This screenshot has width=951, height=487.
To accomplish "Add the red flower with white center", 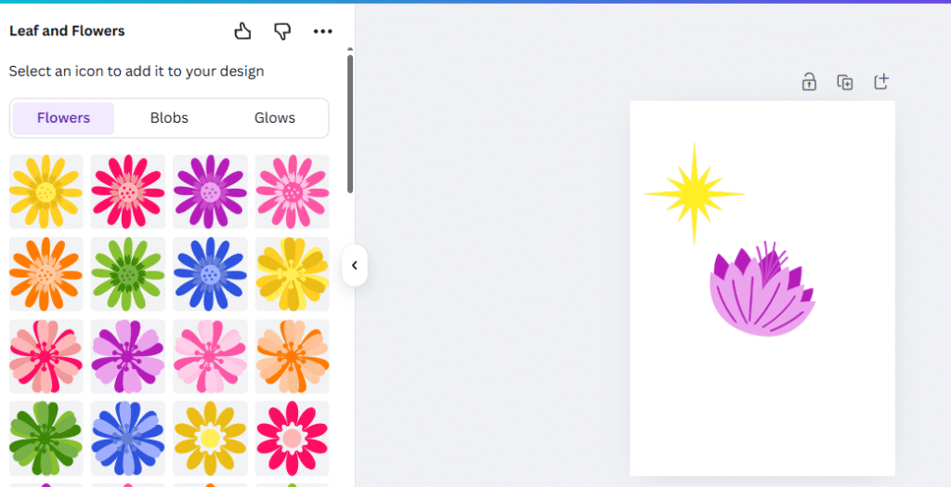I will click(293, 438).
